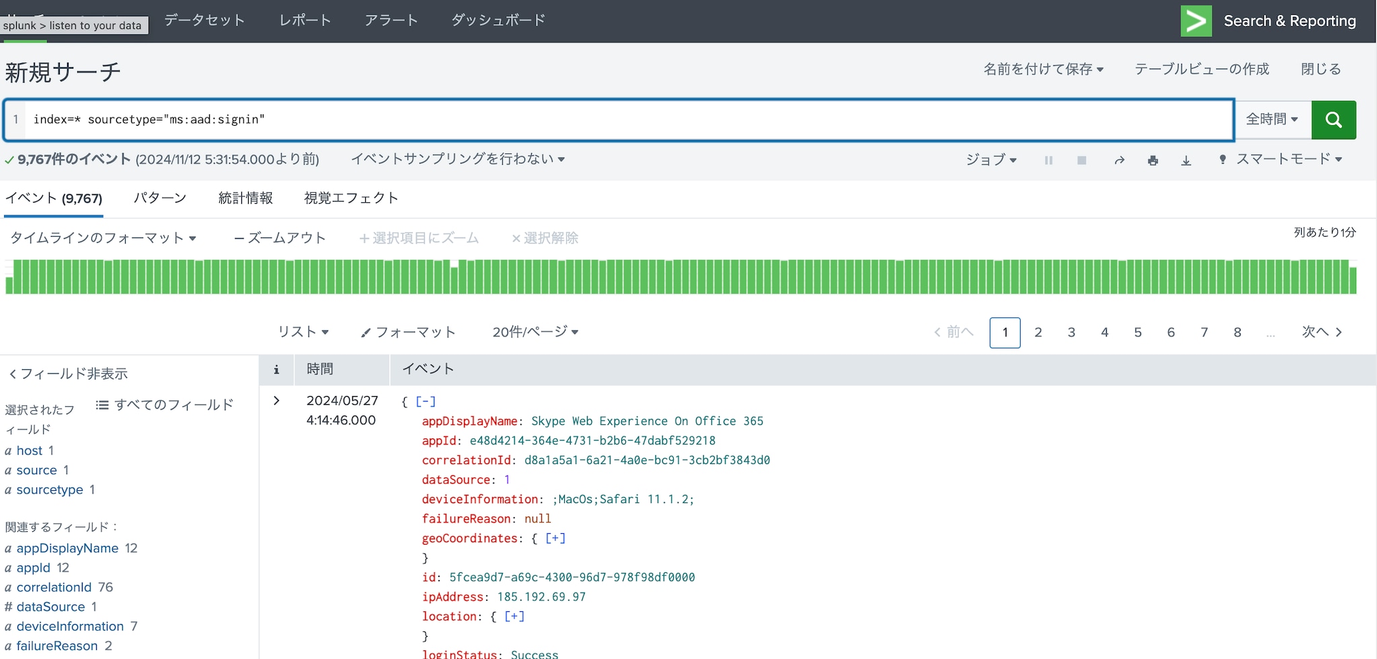Click the shorter timeline bar

click(454, 280)
